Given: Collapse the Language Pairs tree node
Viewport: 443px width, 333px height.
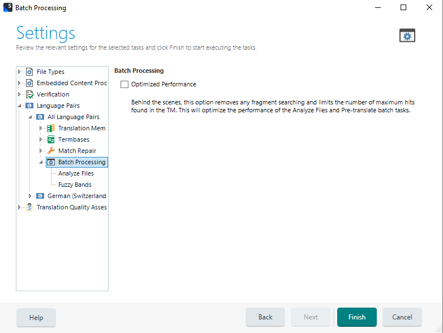Looking at the screenshot, I should [19, 106].
